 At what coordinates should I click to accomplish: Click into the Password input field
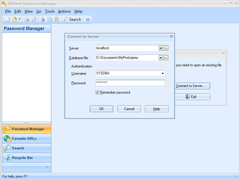point(130,83)
